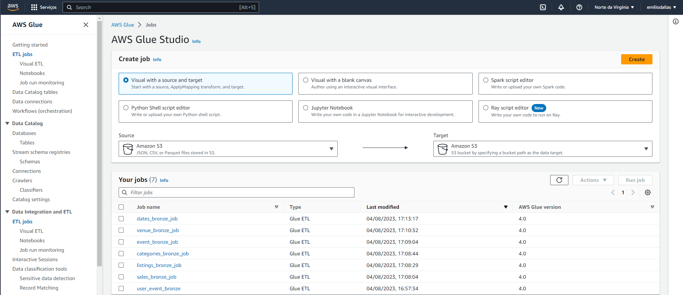Open jobs table settings gear icon
Image resolution: width=683 pixels, height=295 pixels.
(x=647, y=192)
